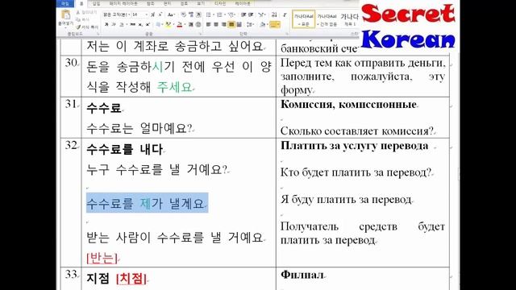This screenshot has width=516, height=290.
Task: Switch to the Page Layout ribbon tab
Action: point(123,3)
